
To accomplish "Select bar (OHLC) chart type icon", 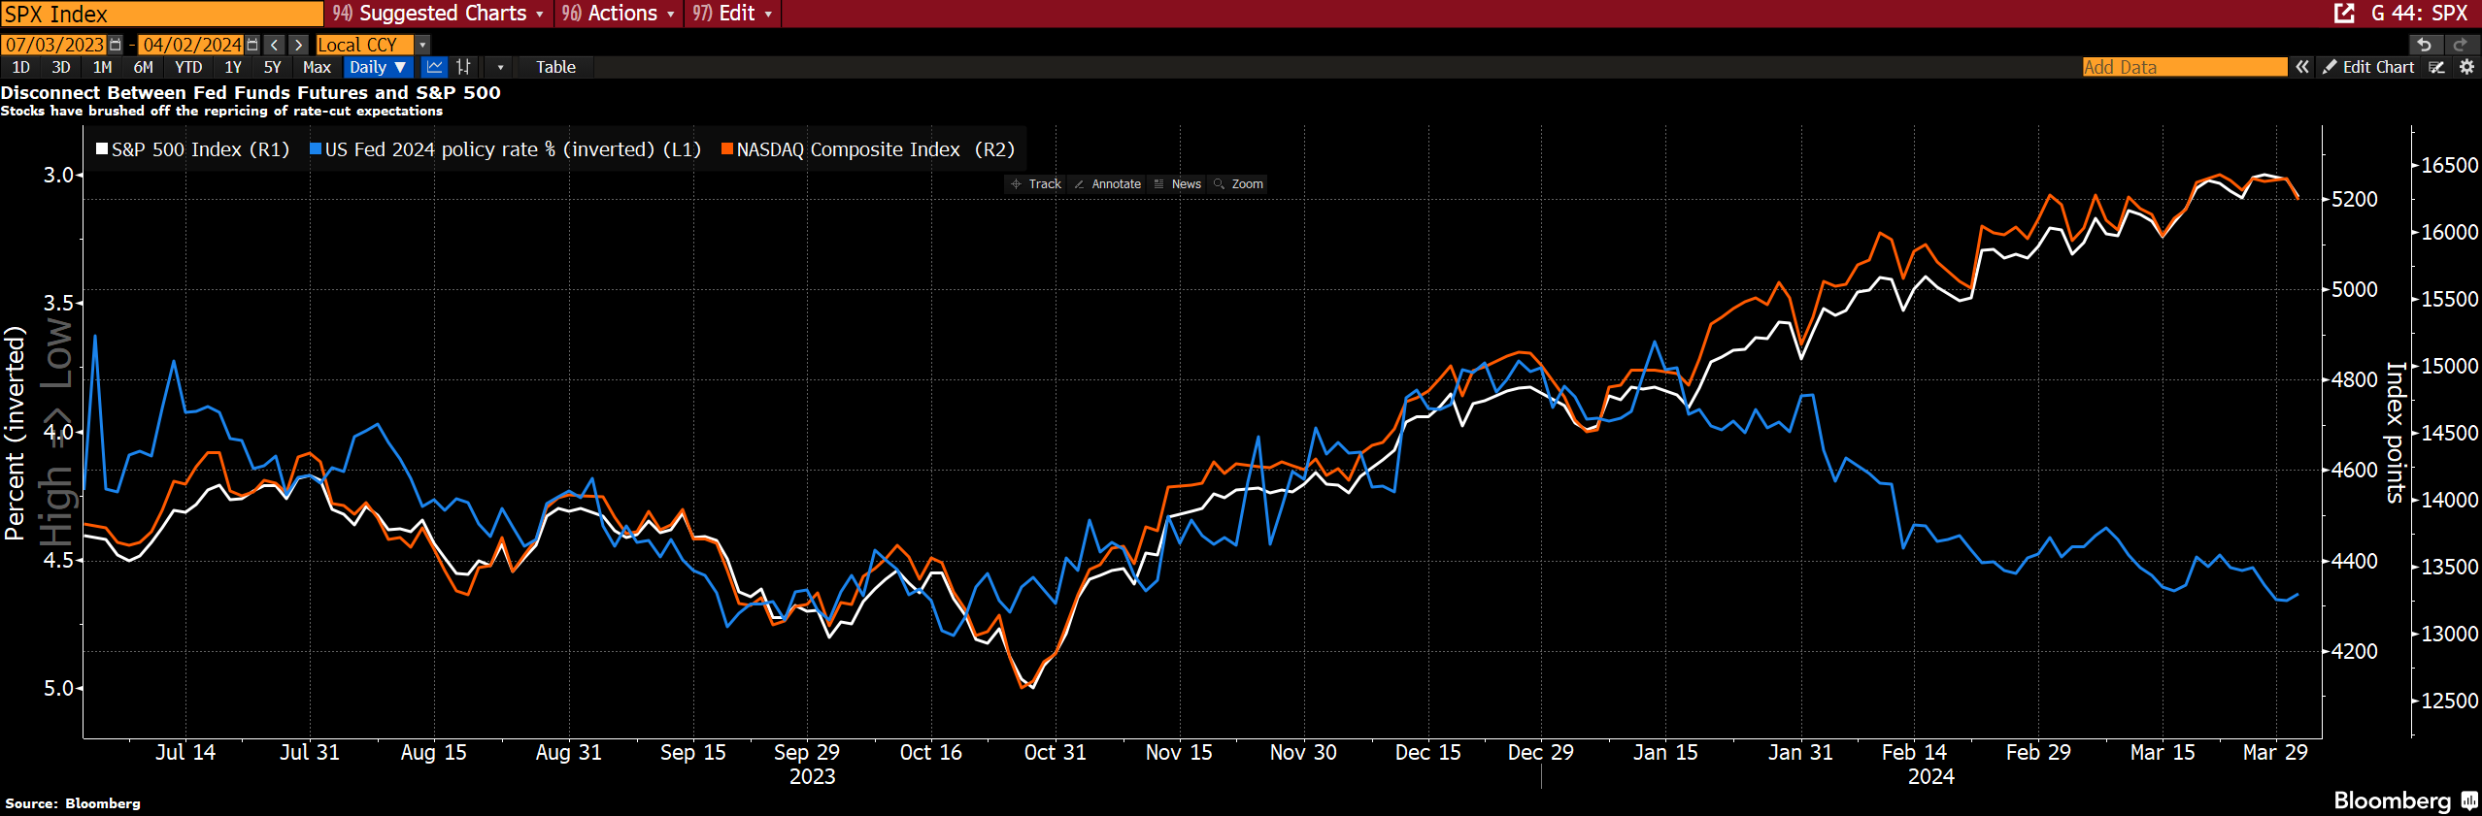I will point(463,67).
